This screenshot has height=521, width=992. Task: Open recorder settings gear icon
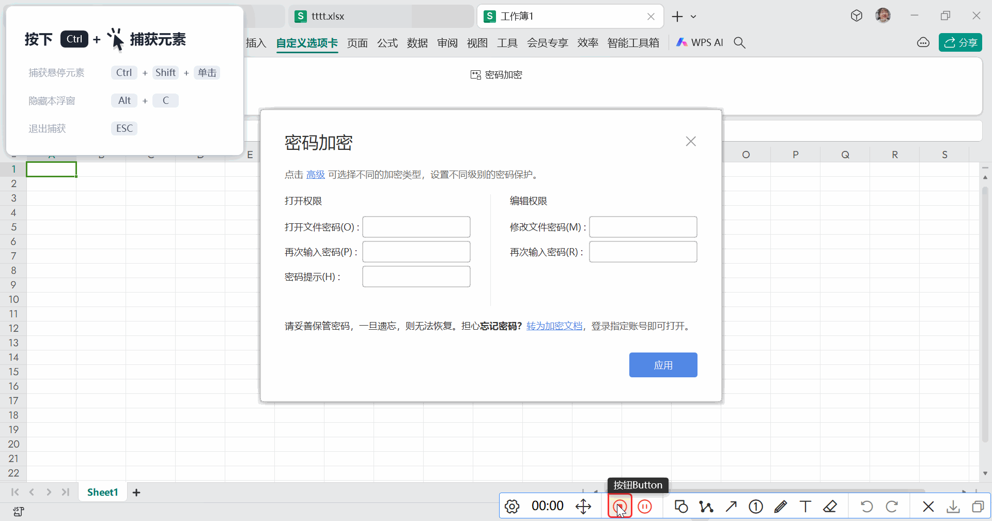(x=512, y=507)
